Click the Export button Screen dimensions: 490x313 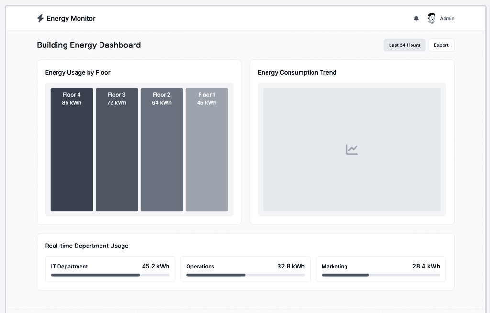441,45
